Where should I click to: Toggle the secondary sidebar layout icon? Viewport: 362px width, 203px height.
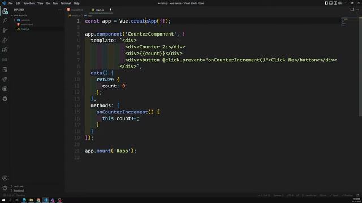335,3
